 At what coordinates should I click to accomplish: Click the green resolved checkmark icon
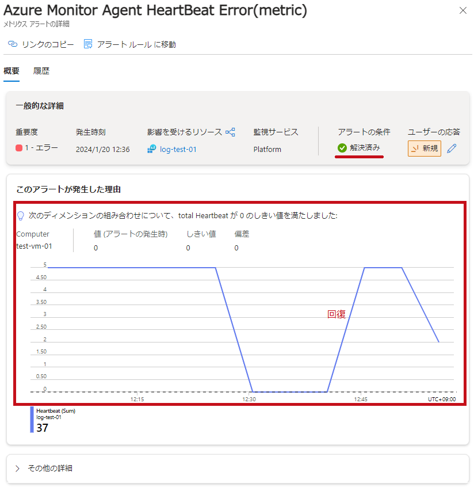pos(342,148)
